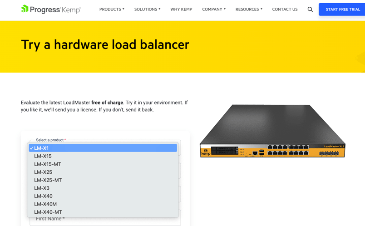Expand the Solutions menu

pyautogui.click(x=148, y=10)
